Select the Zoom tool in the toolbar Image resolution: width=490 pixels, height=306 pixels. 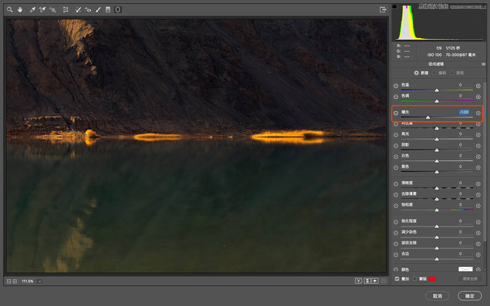[x=10, y=10]
